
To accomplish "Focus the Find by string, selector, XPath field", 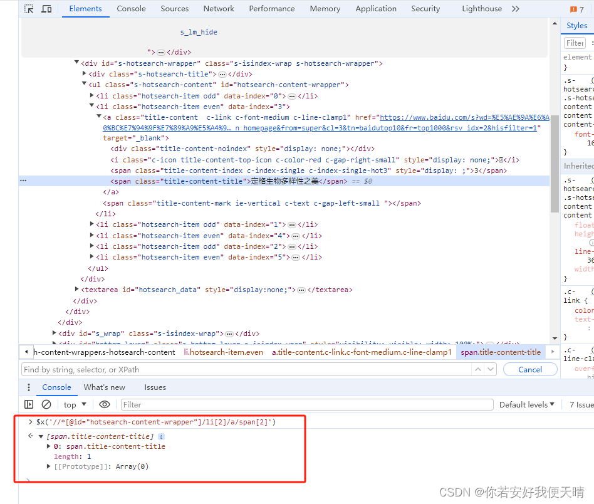I will tap(246, 369).
